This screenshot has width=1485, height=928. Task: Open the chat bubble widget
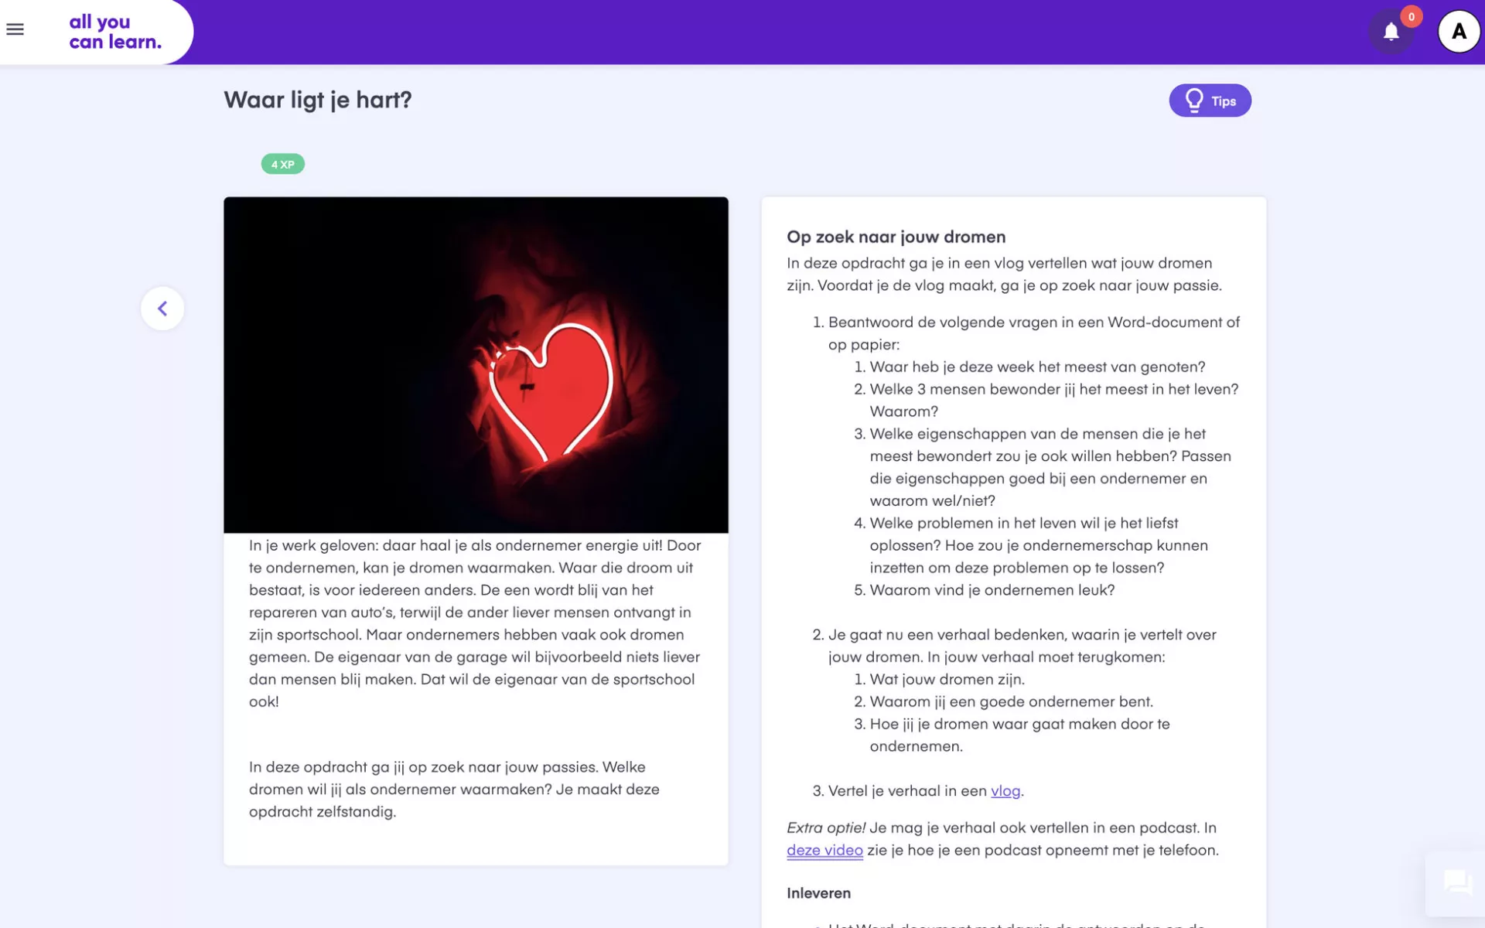[1456, 882]
